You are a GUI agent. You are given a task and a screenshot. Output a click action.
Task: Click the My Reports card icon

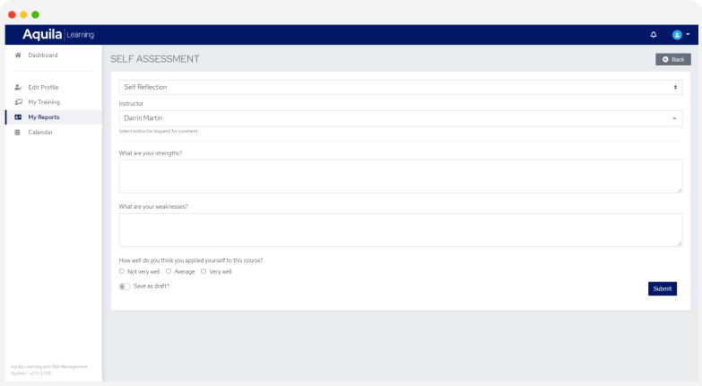pos(18,117)
